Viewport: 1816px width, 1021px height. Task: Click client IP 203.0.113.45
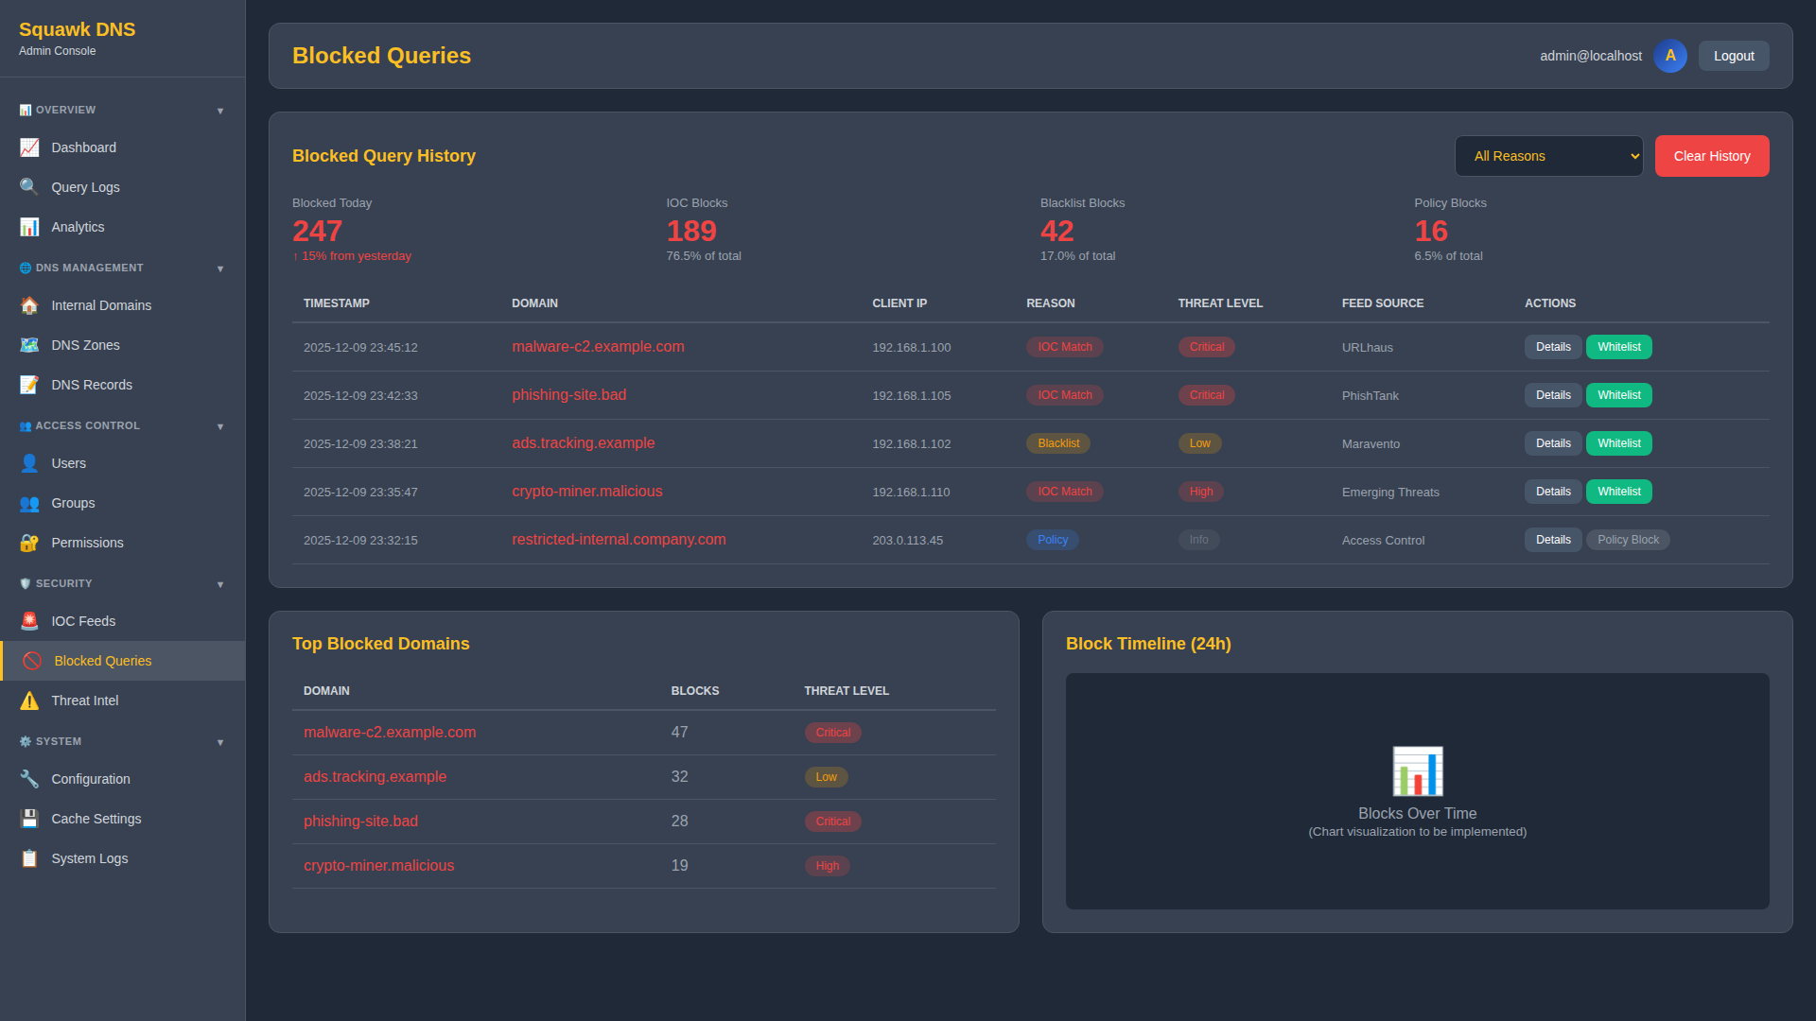tap(907, 540)
